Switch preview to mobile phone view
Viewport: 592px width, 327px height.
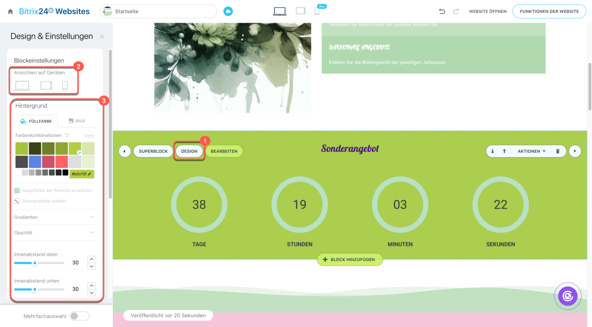tap(317, 11)
